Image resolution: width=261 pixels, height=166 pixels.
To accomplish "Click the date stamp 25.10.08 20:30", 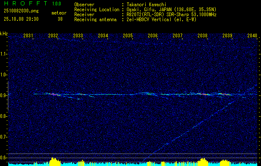I will click(21, 19).
